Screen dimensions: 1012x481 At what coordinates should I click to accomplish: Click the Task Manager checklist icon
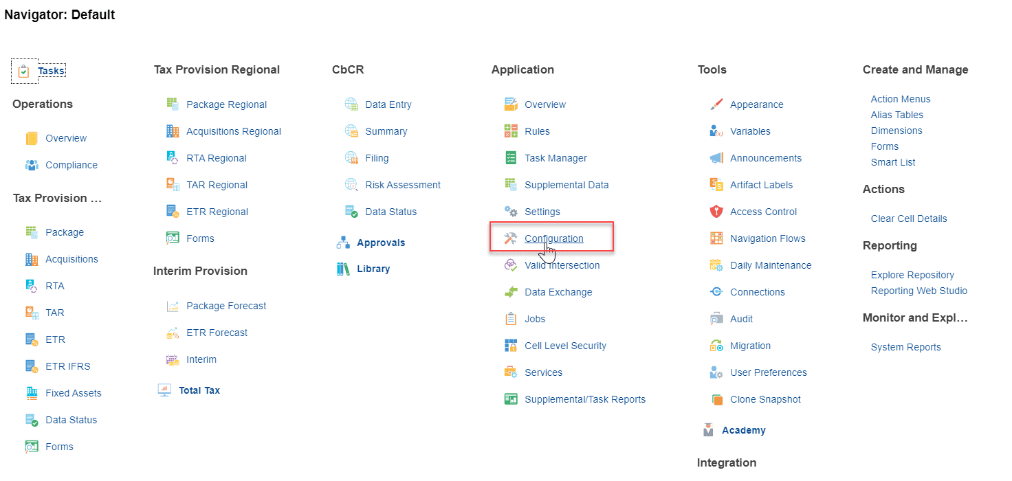click(x=511, y=158)
